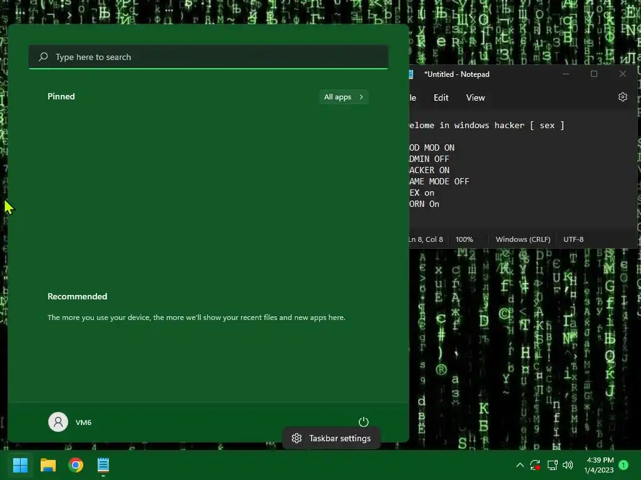Click the Windows (CRLF) status entry
This screenshot has width=641, height=480.
pos(523,239)
